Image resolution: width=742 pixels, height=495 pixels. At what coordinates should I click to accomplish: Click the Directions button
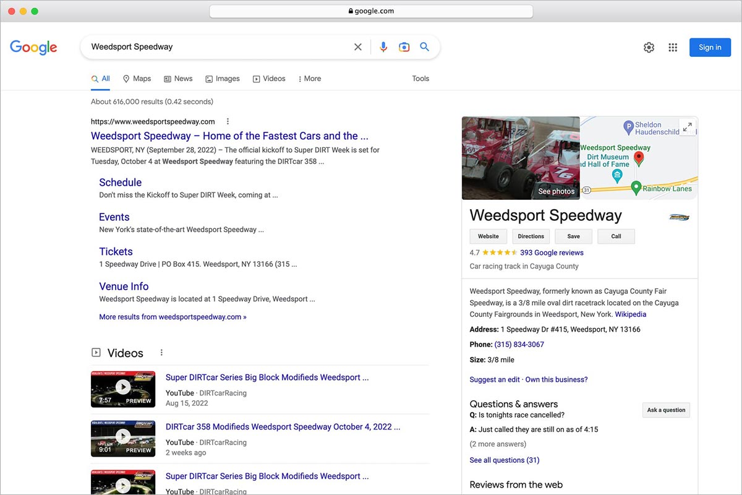click(531, 236)
